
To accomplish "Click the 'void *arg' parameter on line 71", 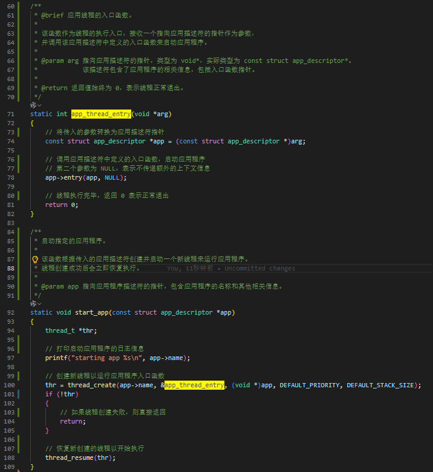I will pyautogui.click(x=151, y=114).
